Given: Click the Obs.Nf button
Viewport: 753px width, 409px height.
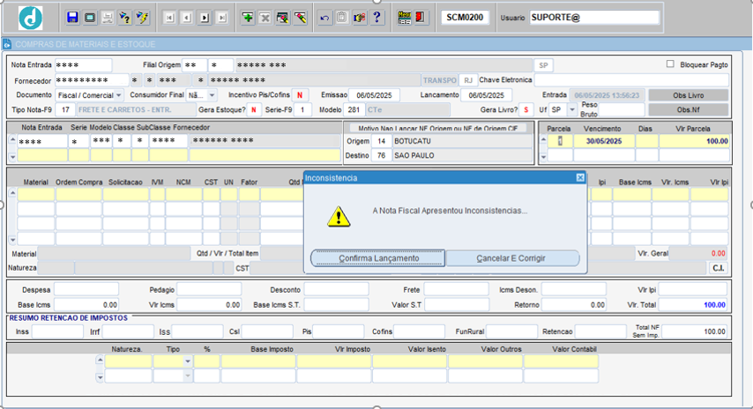Looking at the screenshot, I should point(688,110).
